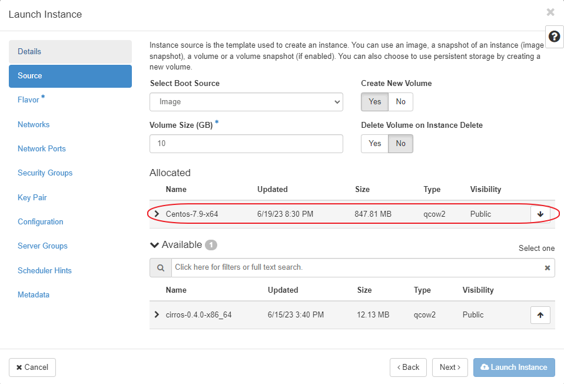
Task: Clear the filter text with the x icon
Action: pos(547,268)
